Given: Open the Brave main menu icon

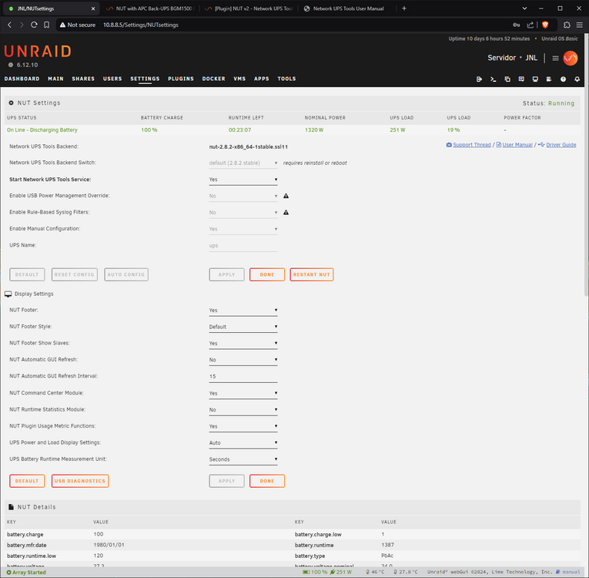Looking at the screenshot, I should pyautogui.click(x=580, y=25).
